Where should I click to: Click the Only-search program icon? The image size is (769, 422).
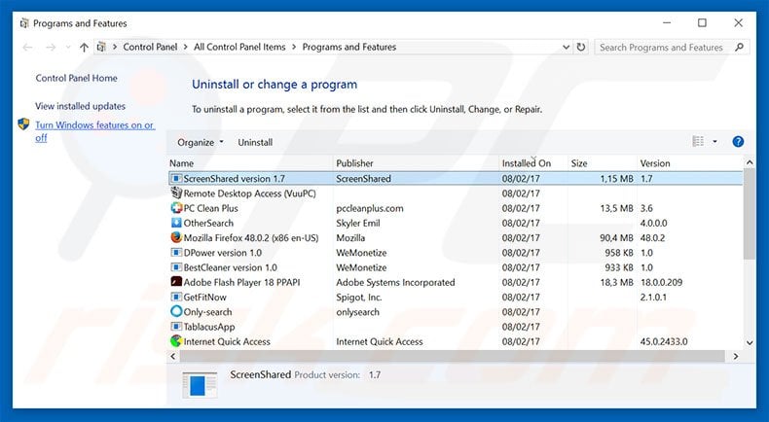[176, 312]
